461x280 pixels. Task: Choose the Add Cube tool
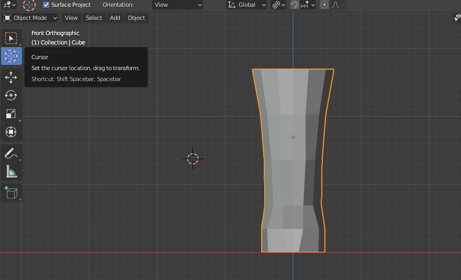point(11,193)
